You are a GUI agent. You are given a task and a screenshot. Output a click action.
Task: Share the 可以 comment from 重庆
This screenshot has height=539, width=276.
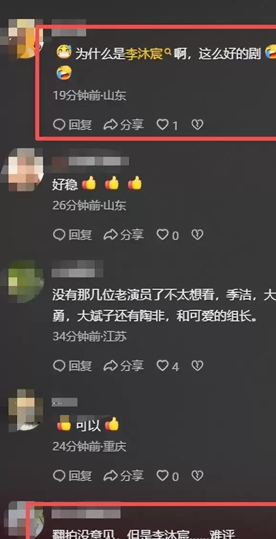click(x=123, y=476)
